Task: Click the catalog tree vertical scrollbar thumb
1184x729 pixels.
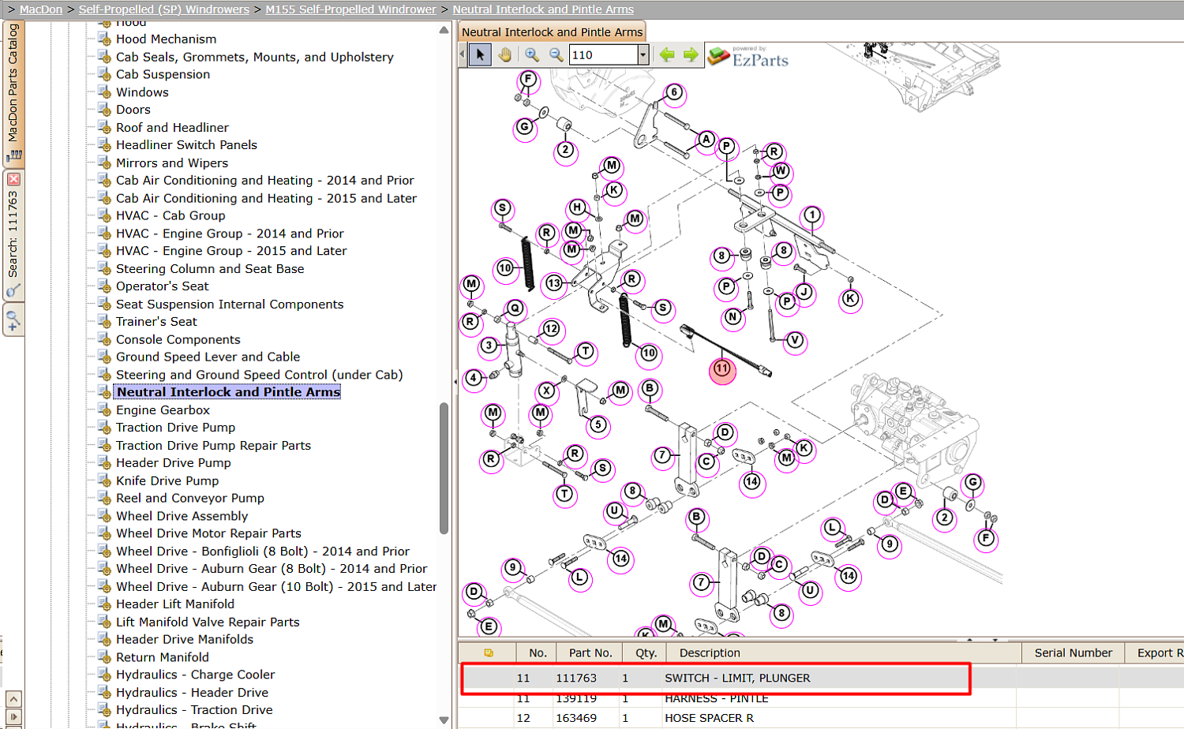Action: pos(444,469)
